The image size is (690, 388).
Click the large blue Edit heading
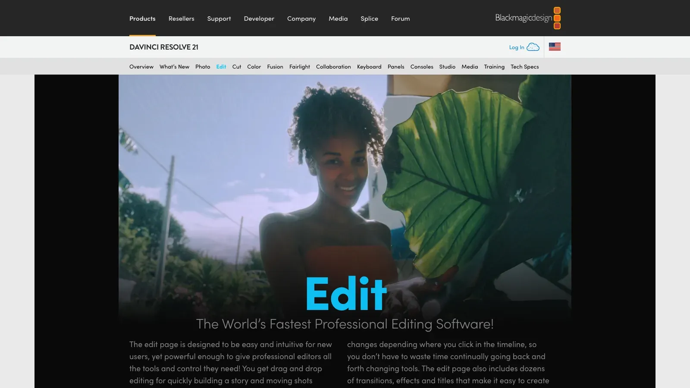pyautogui.click(x=346, y=294)
